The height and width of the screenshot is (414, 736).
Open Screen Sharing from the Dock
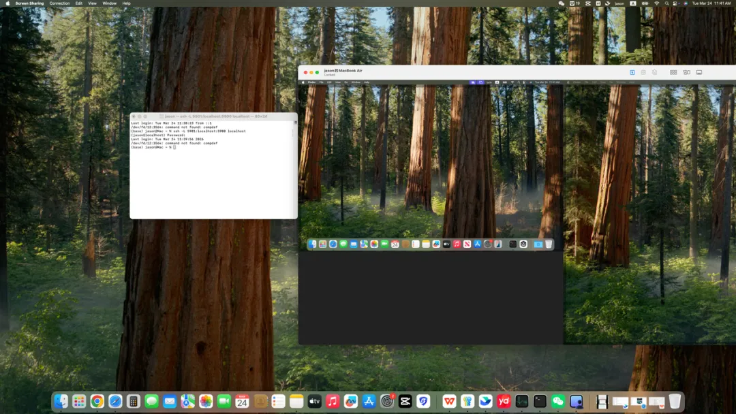point(576,401)
